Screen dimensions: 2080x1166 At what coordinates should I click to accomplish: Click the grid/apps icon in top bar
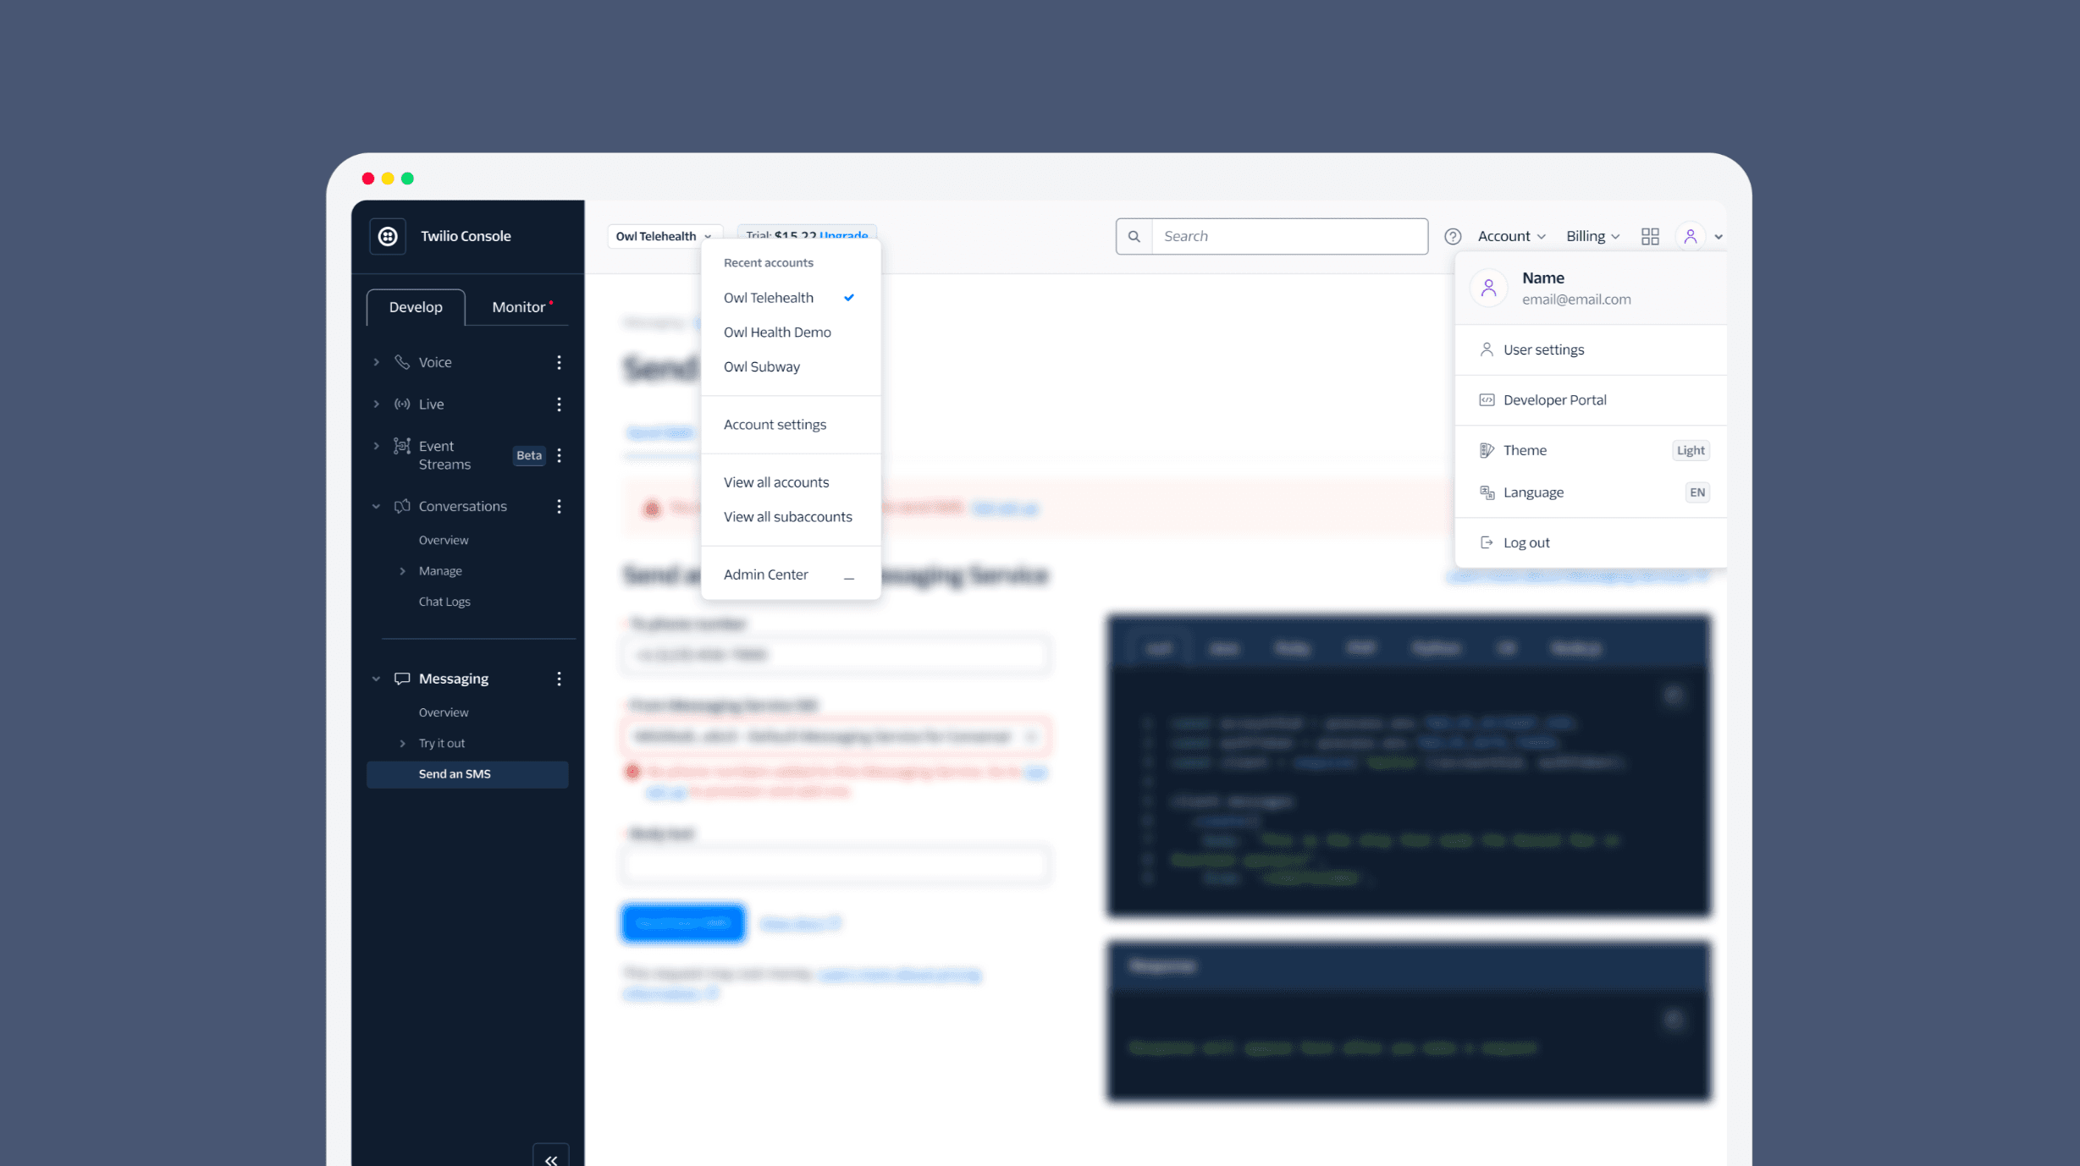(1650, 235)
